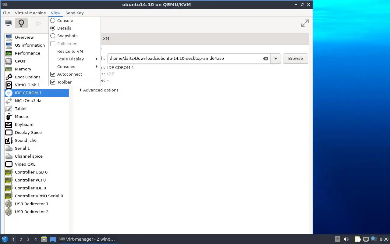This screenshot has width=390, height=244.
Task: Select the Controller PCI 0 icon
Action: tap(9, 180)
